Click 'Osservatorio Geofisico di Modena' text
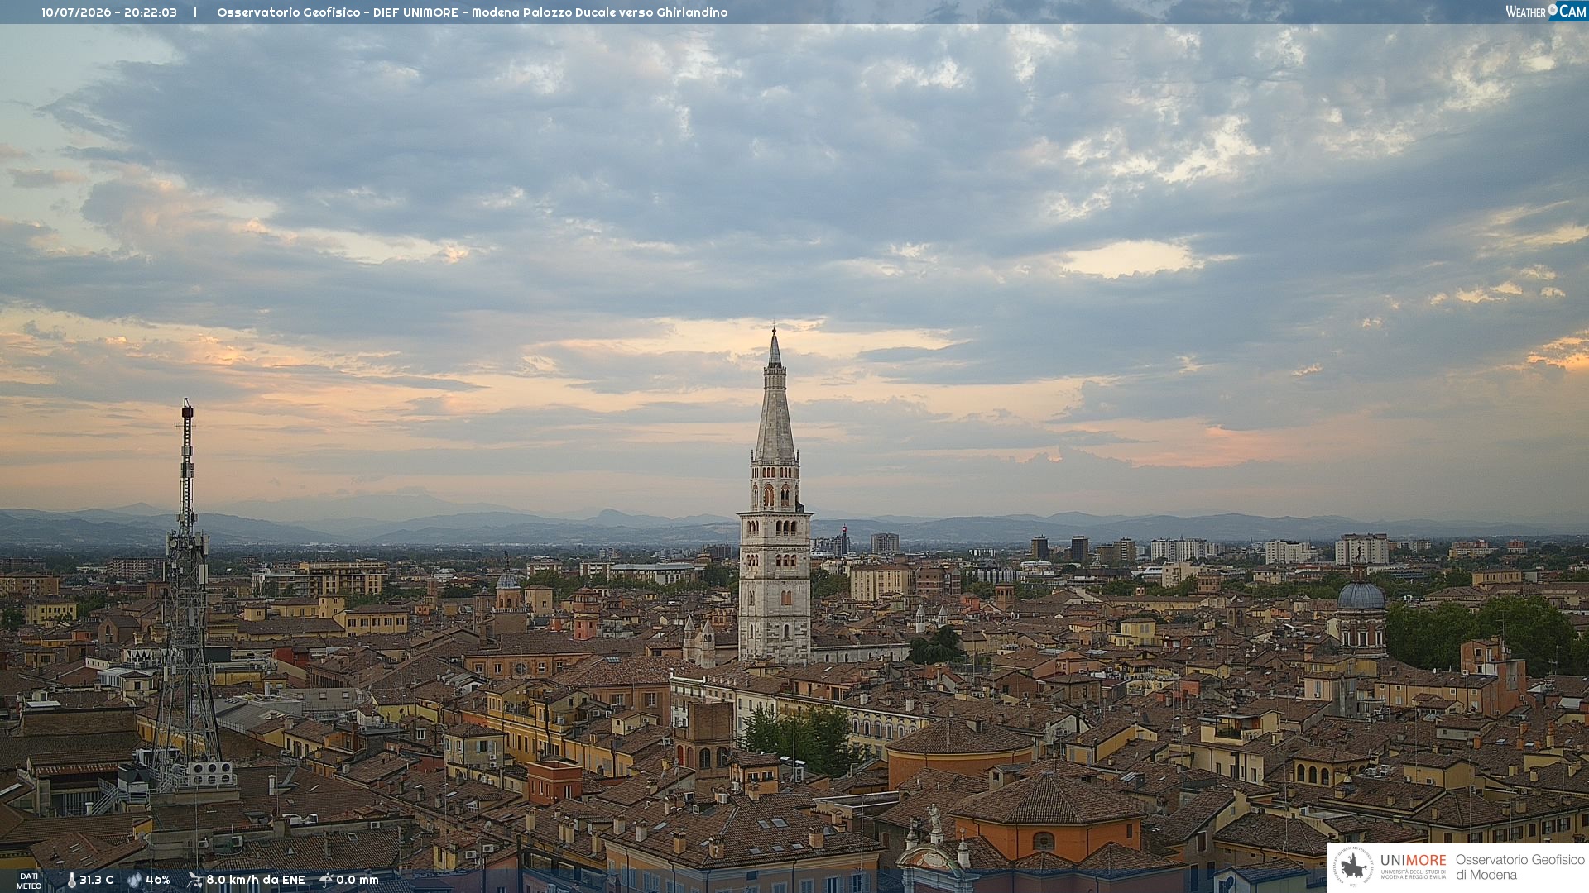The height and width of the screenshot is (893, 1589). click(x=1519, y=867)
